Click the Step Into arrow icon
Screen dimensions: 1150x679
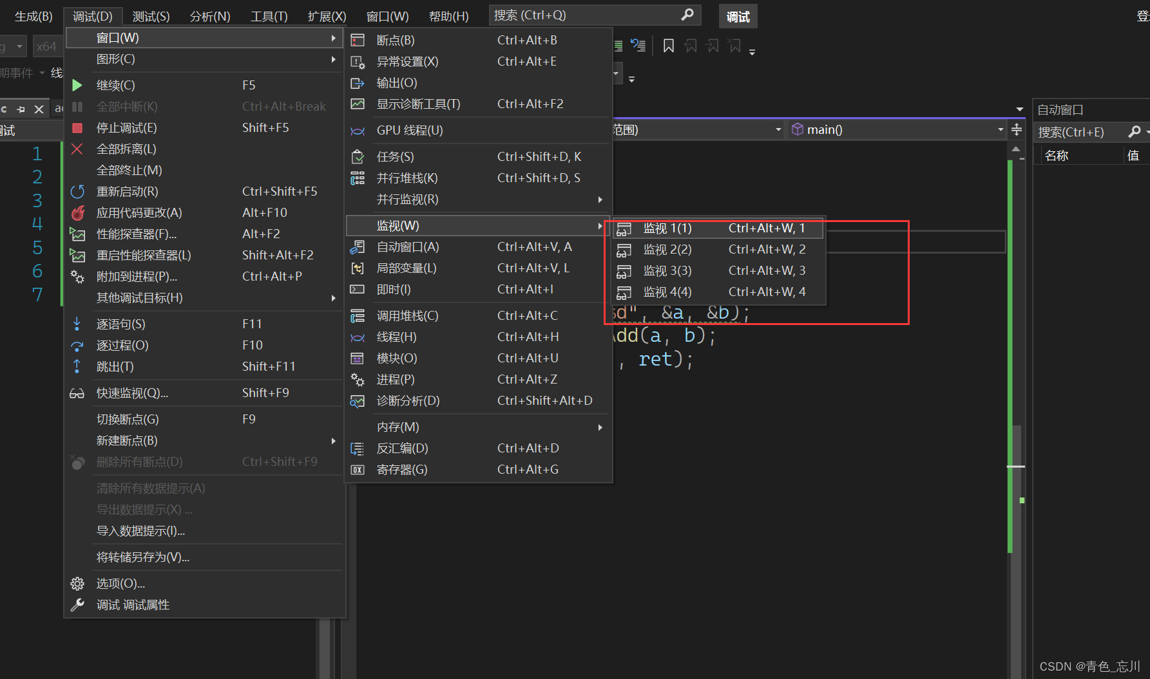pos(77,324)
